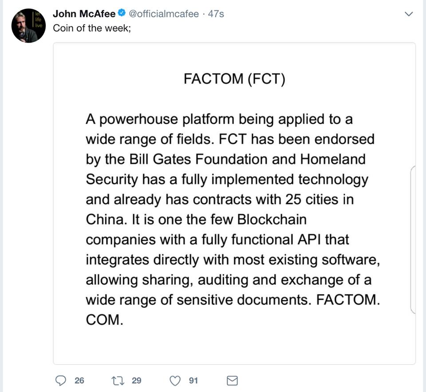Open John McAfee's profile avatar
Image resolution: width=426 pixels, height=392 pixels.
pyautogui.click(x=29, y=26)
